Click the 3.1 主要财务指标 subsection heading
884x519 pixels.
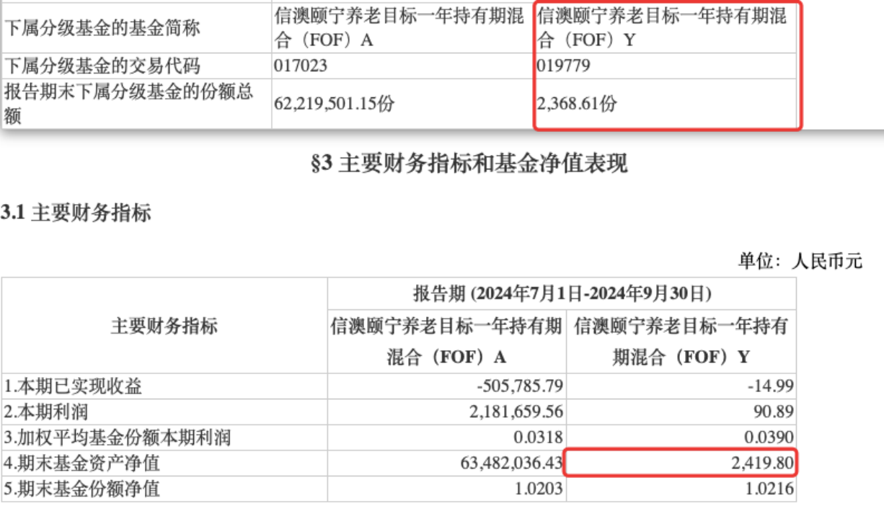coord(76,213)
